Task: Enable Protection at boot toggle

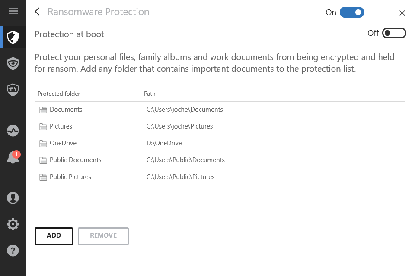Action: coord(394,33)
